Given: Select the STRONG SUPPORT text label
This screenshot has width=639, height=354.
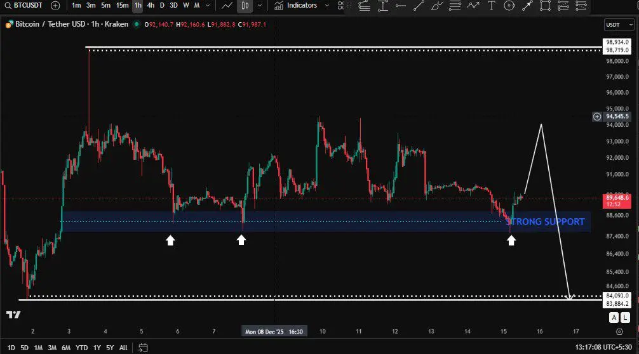Looking at the screenshot, I should 545,222.
